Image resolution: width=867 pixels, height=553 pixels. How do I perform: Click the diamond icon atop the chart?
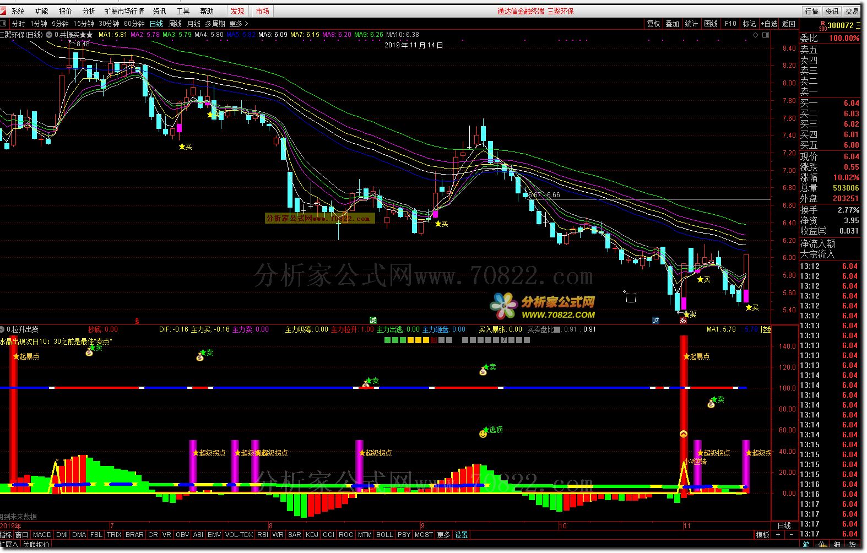(755, 35)
